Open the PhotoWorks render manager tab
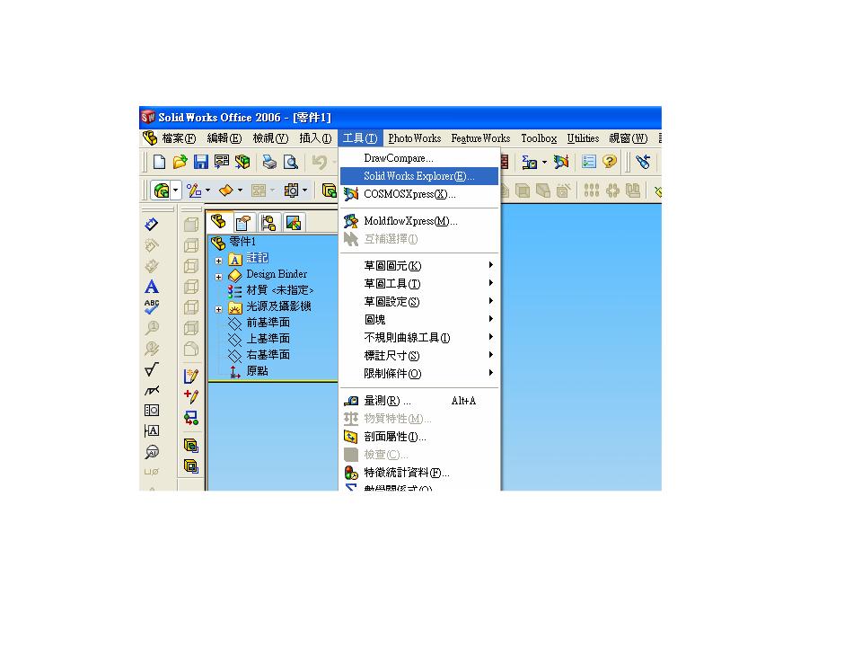Viewport: 862px width, 647px height. tap(294, 223)
